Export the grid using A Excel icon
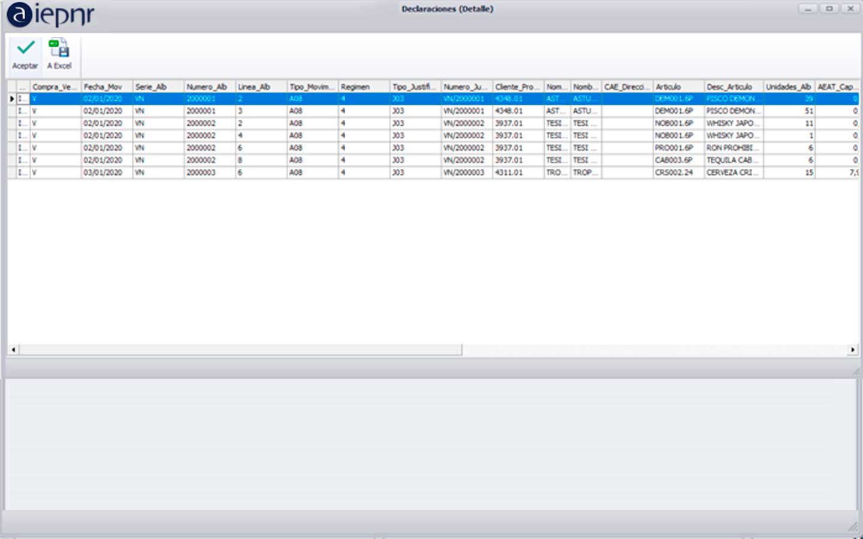863x539 pixels. tap(59, 48)
